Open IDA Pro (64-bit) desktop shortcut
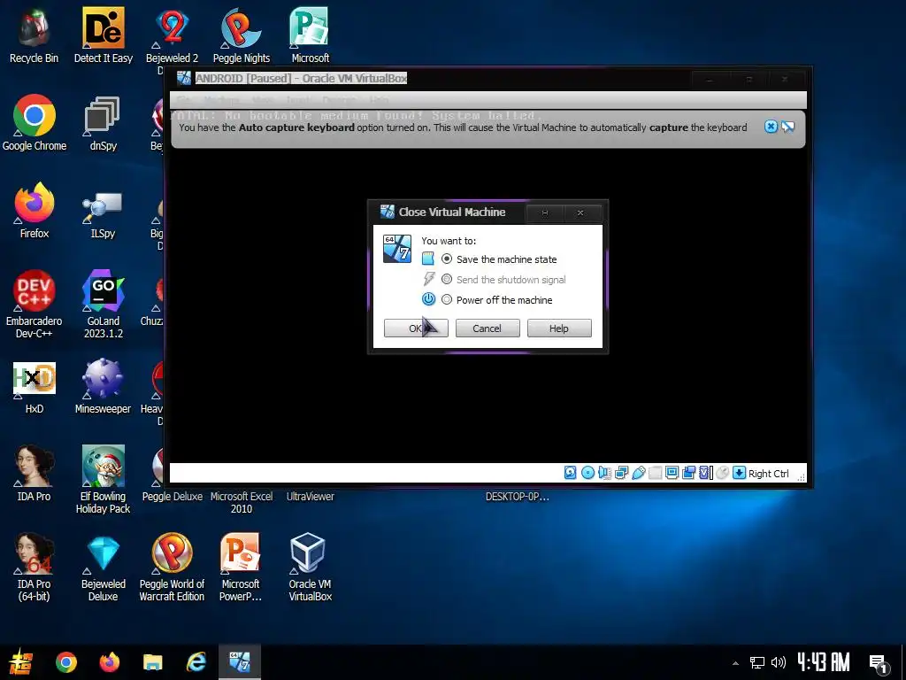The height and width of the screenshot is (680, 906). (x=35, y=568)
